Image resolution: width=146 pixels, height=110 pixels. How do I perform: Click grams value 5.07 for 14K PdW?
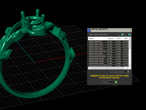coord(110,66)
